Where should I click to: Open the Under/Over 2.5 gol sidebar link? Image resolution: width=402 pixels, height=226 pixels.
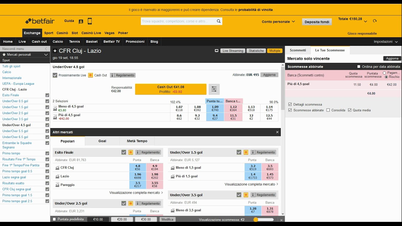(15, 113)
